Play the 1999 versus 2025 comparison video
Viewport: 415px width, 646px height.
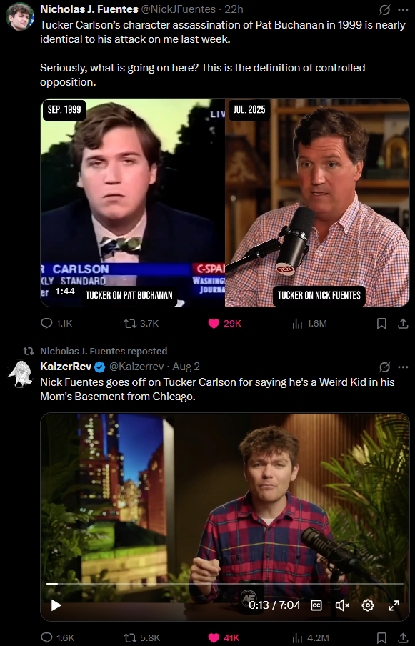pyautogui.click(x=225, y=203)
